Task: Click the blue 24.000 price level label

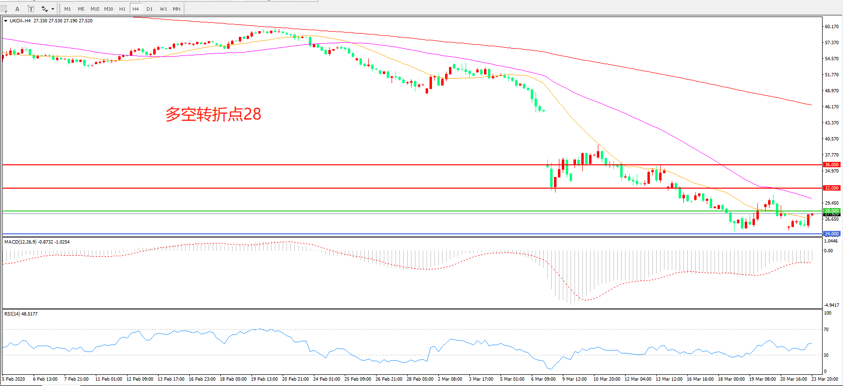Action: [831, 234]
